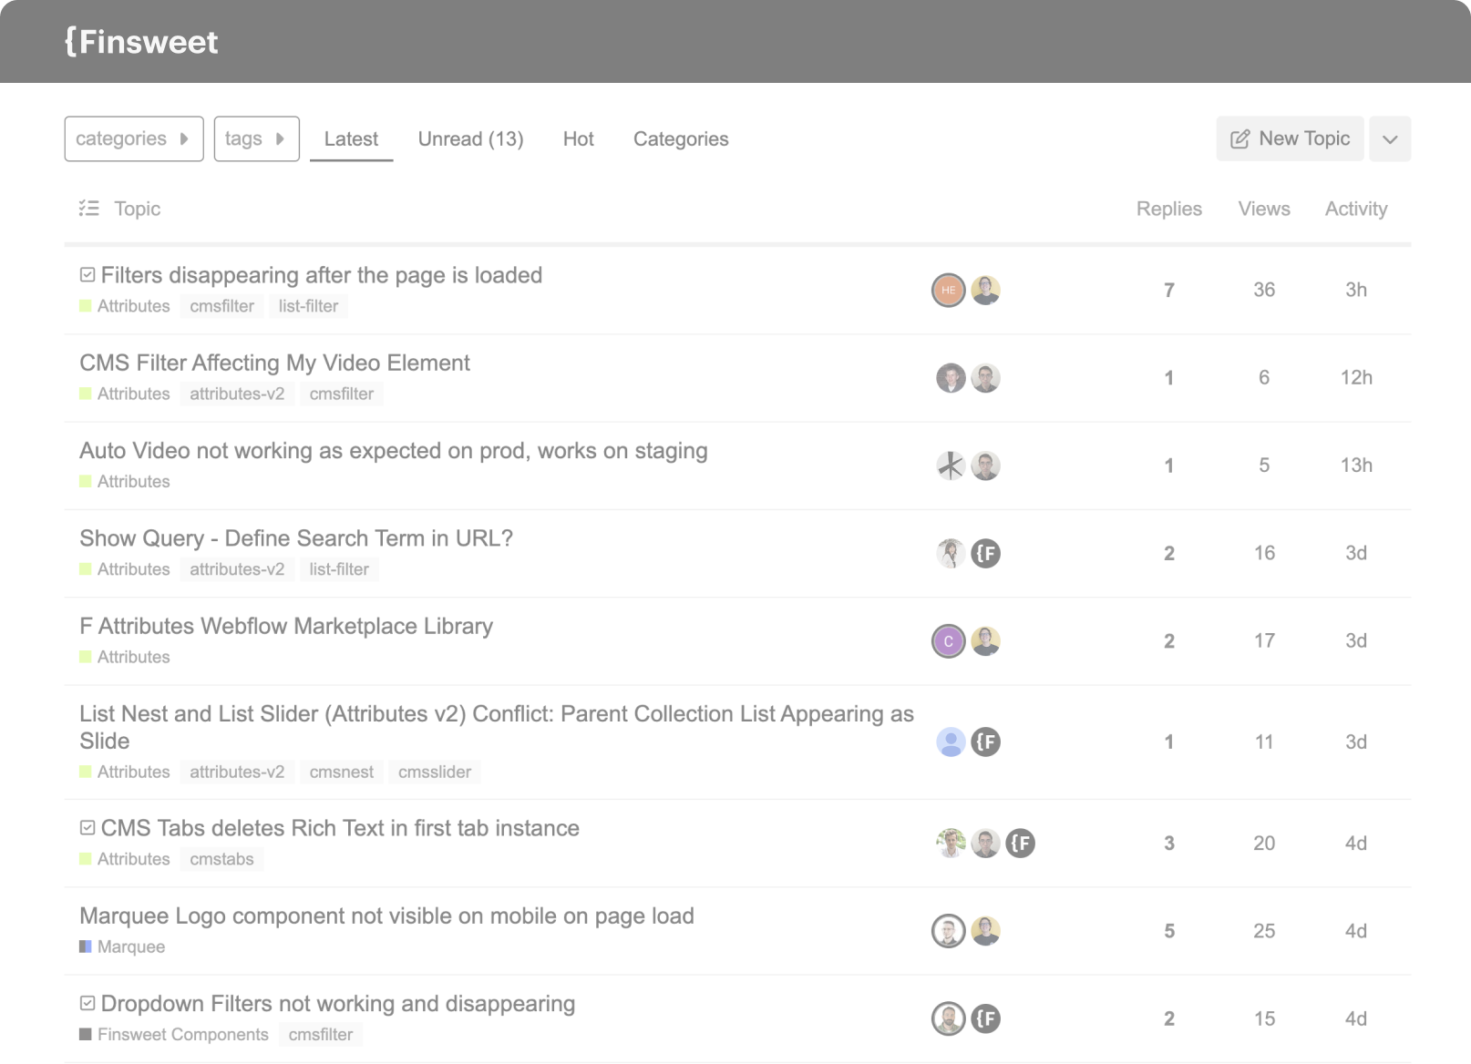The width and height of the screenshot is (1471, 1064).
Task: Open topic Filters disappearing after the page is loaded
Action: coord(321,275)
